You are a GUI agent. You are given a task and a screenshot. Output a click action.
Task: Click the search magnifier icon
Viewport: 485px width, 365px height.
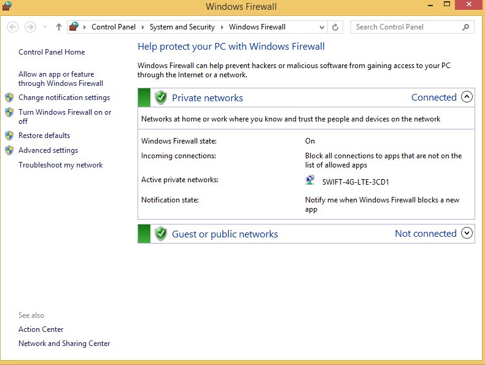[465, 27]
